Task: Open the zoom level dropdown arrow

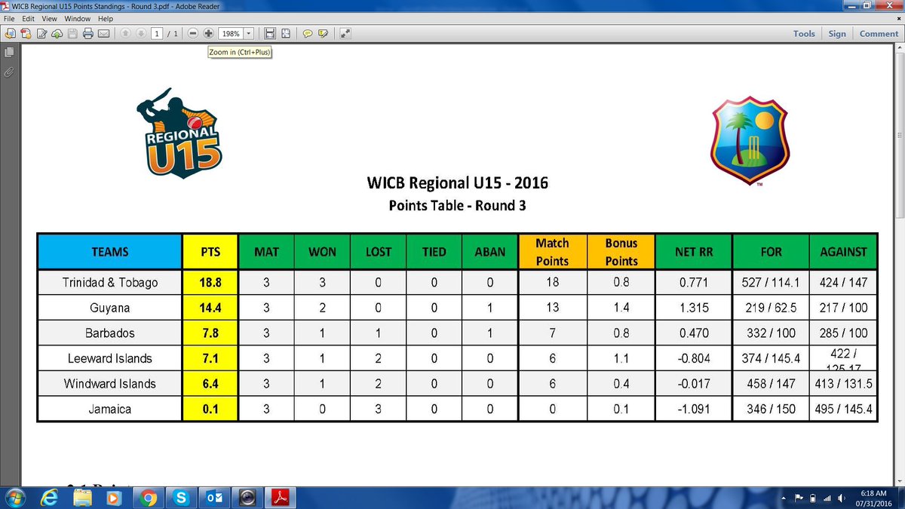Action: [248, 34]
